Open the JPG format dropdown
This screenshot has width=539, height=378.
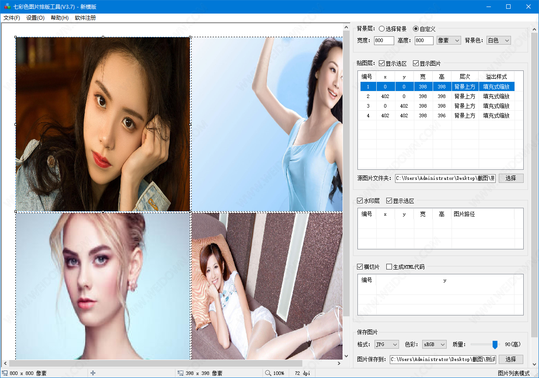(x=386, y=344)
